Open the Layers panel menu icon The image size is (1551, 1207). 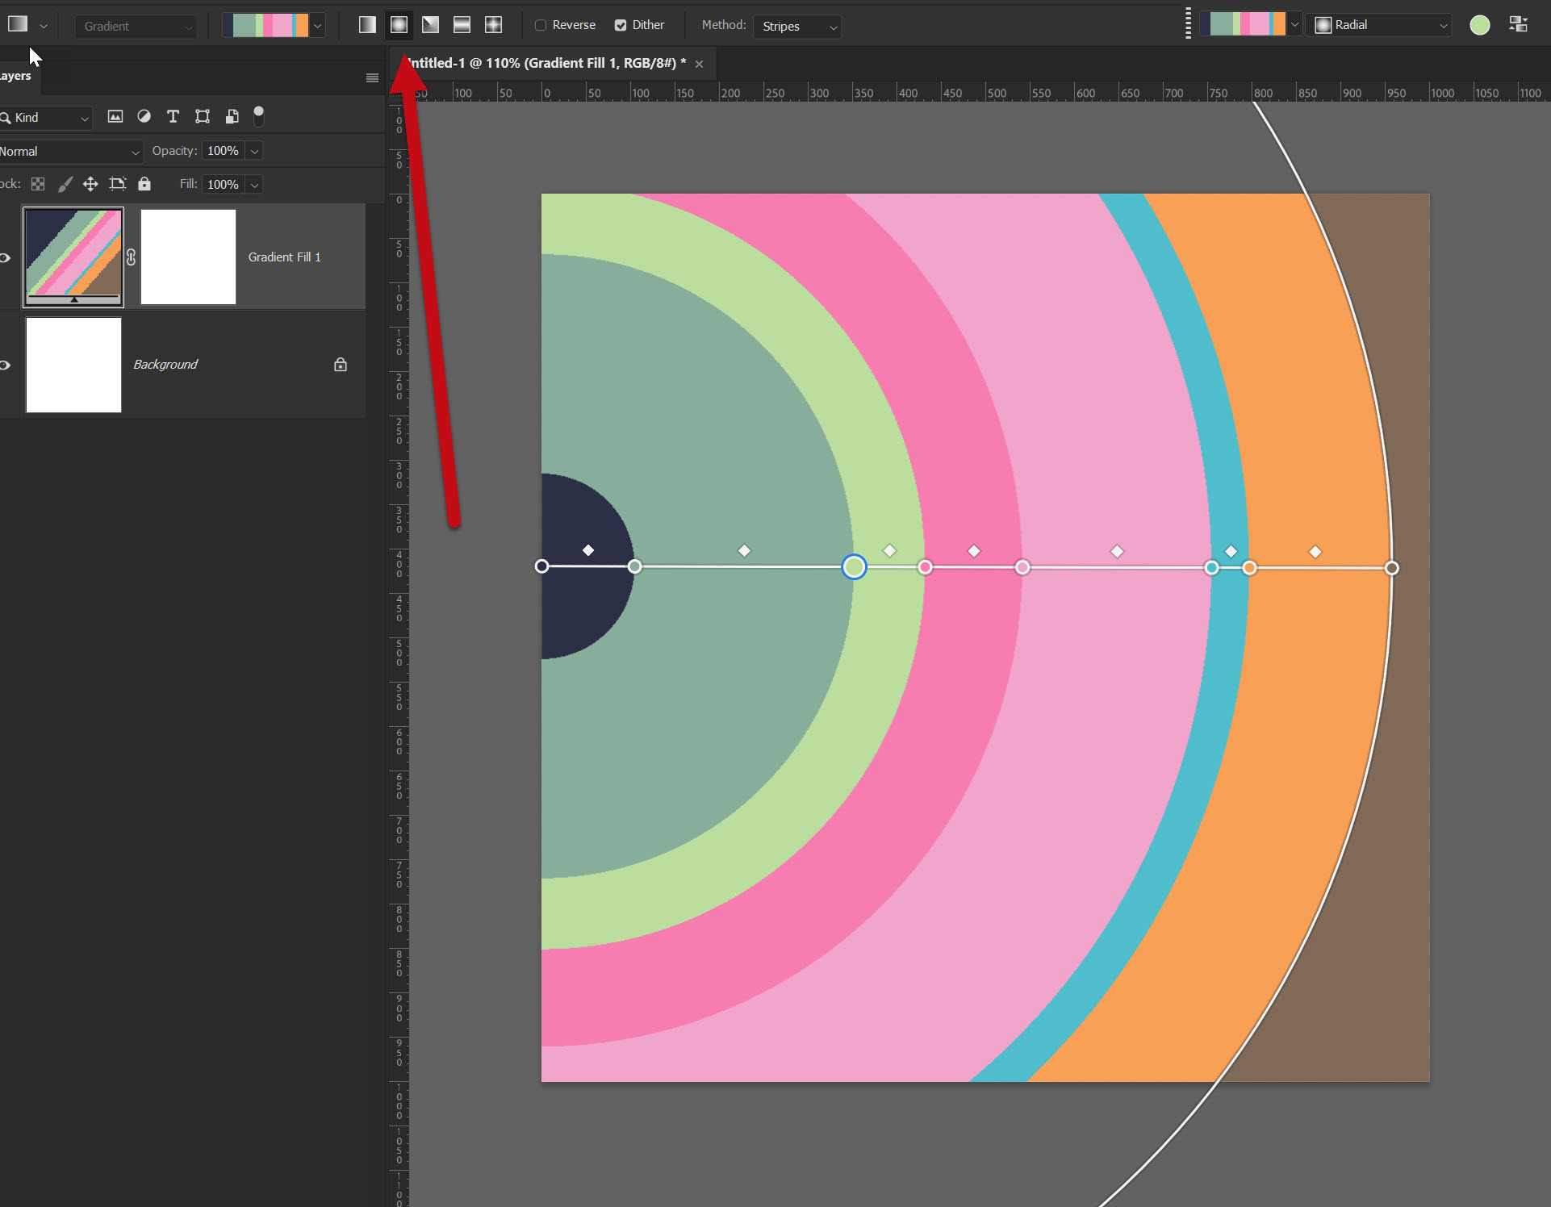[x=372, y=77]
